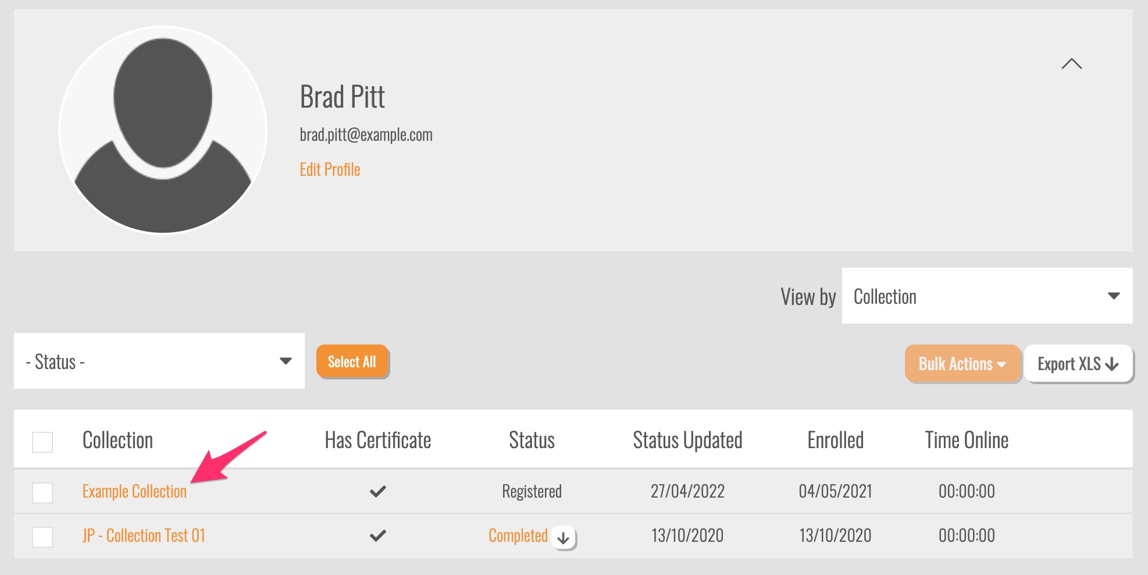
Task: Expand the Status filter dropdown
Action: tap(159, 361)
